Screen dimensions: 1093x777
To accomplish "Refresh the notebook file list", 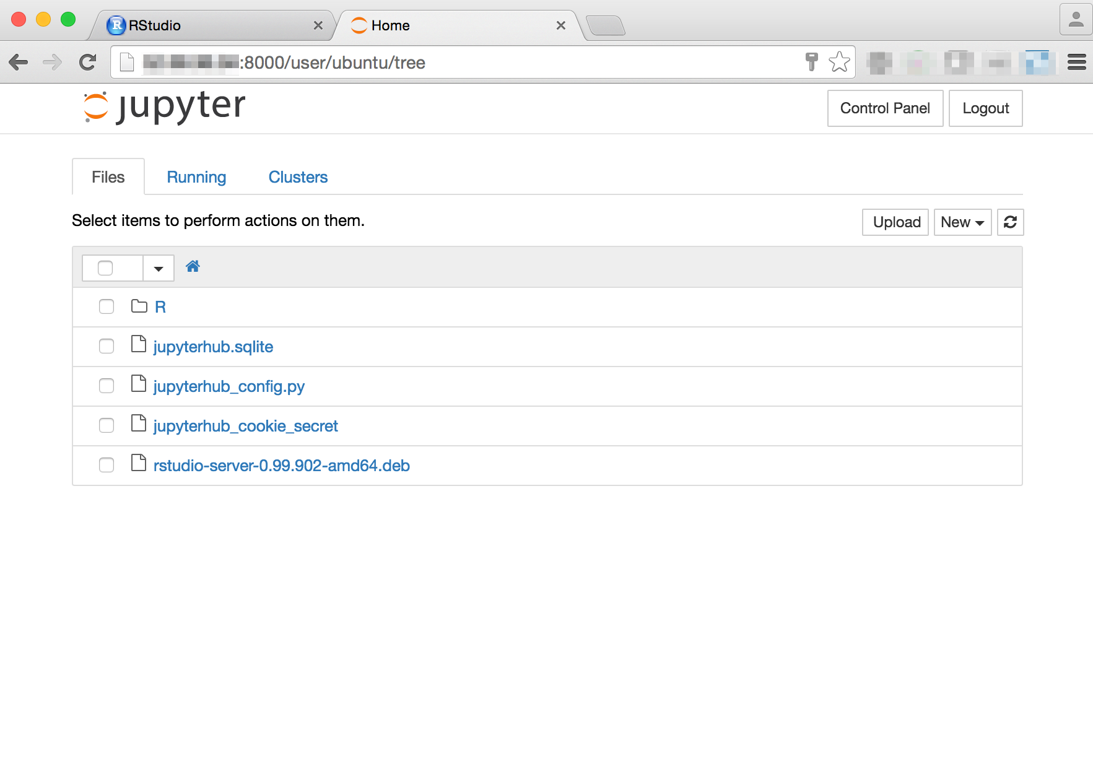I will coord(1011,222).
